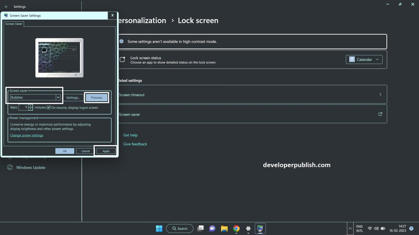The height and width of the screenshot is (235, 419).
Task: Open Change power settings link
Action: (x=26, y=135)
